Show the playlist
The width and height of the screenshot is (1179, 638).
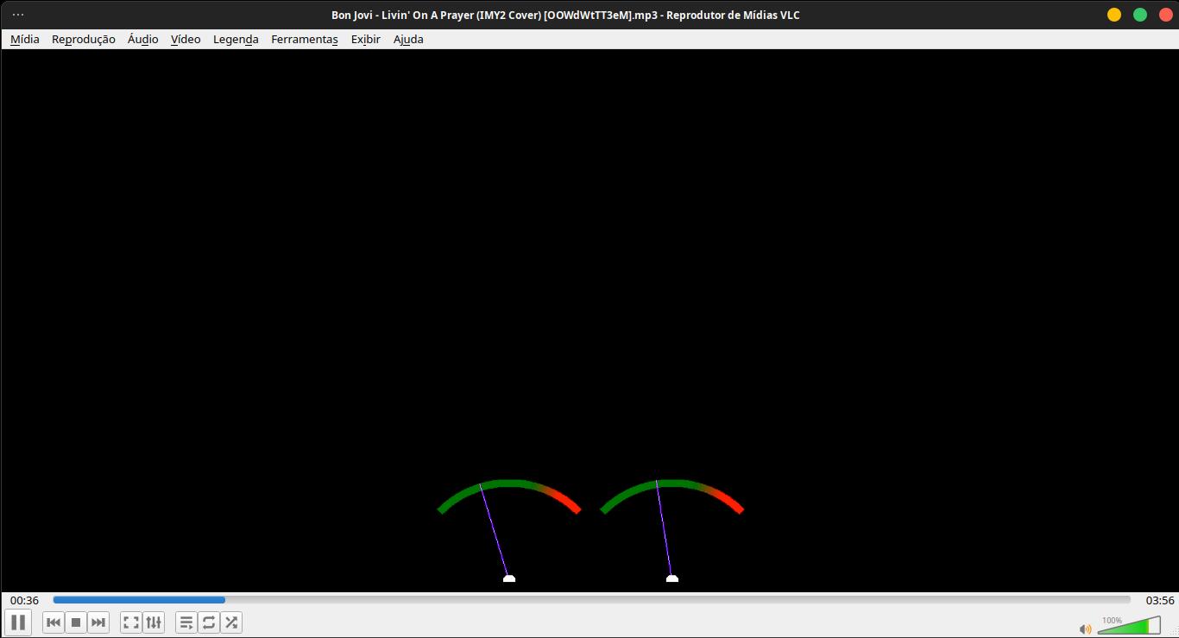point(186,622)
